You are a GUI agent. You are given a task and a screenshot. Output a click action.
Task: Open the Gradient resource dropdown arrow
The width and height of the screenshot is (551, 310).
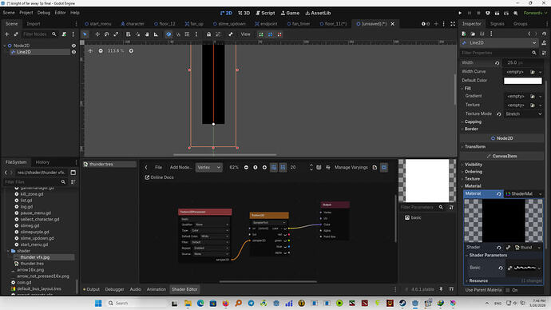coord(540,96)
